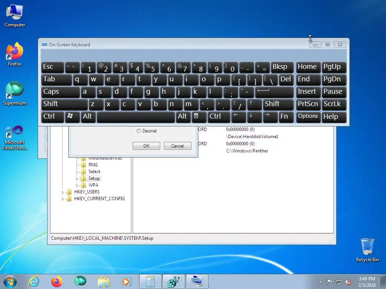Open the network tray icon
The width and height of the screenshot is (386, 289).
(x=339, y=282)
